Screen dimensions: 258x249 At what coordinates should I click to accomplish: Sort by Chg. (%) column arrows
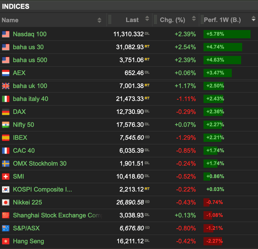[194, 19]
